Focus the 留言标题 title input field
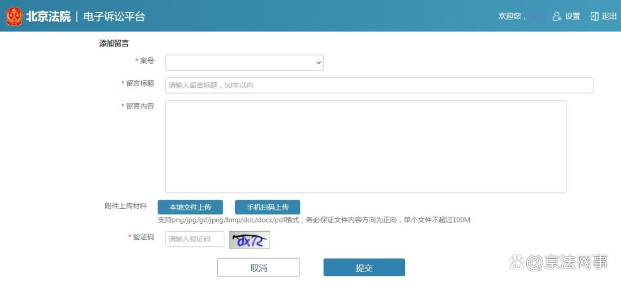 pyautogui.click(x=379, y=85)
